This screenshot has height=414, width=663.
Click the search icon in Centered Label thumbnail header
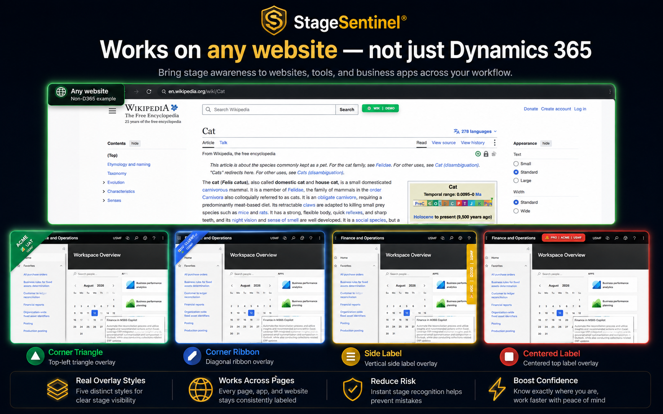click(617, 238)
